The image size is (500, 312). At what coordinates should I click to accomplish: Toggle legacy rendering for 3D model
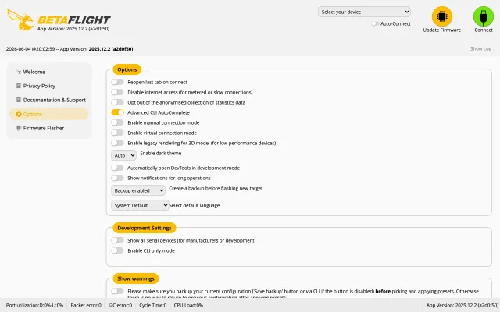pyautogui.click(x=117, y=143)
